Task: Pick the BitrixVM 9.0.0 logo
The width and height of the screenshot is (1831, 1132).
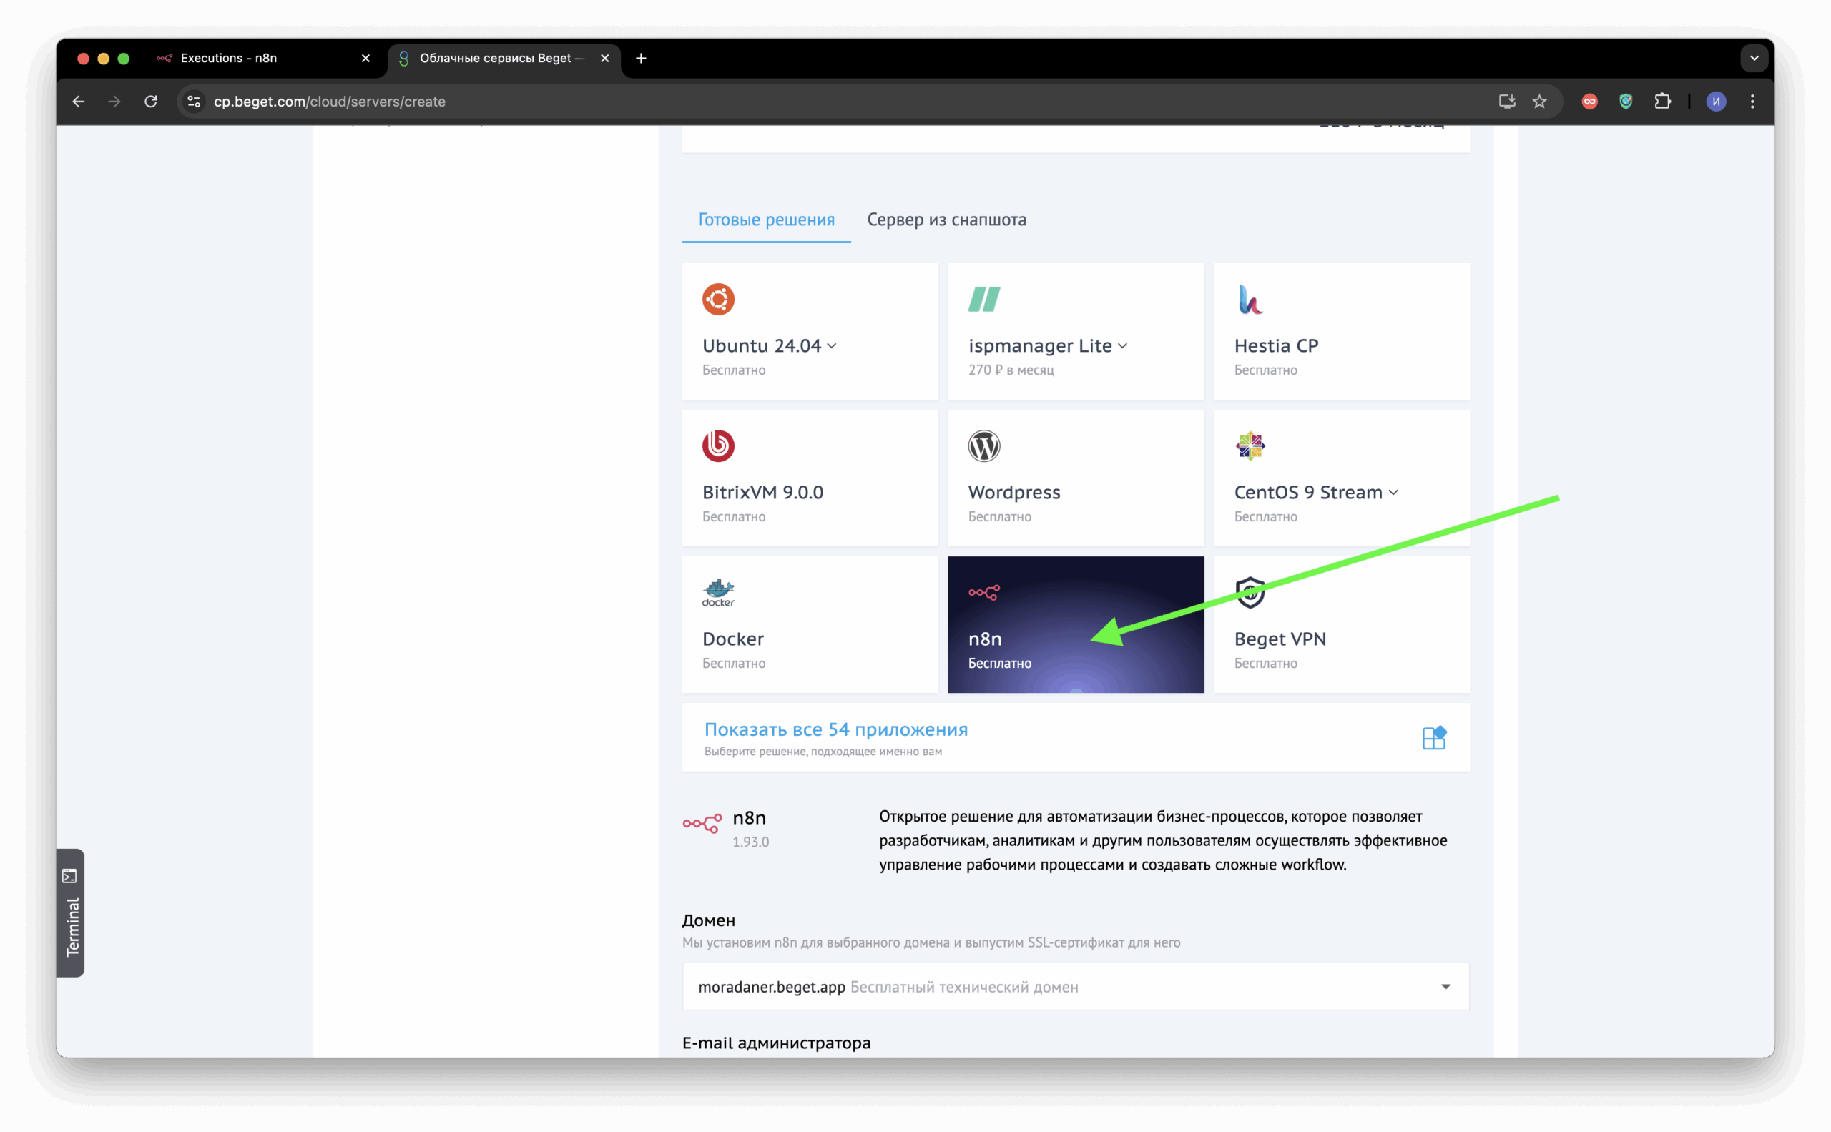Action: (x=717, y=446)
